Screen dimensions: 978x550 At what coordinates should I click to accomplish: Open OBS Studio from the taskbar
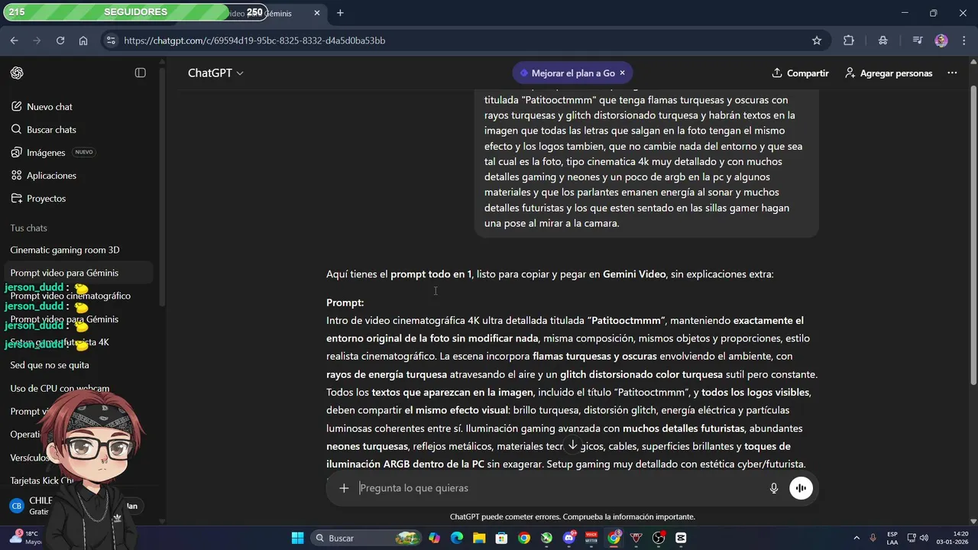tap(659, 539)
